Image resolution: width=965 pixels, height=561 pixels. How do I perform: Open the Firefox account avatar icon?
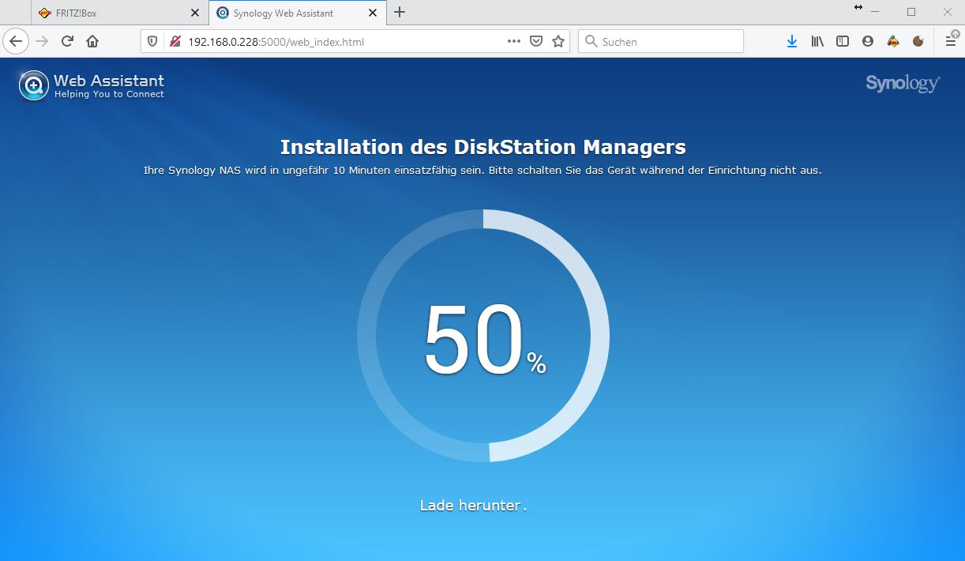(x=868, y=41)
